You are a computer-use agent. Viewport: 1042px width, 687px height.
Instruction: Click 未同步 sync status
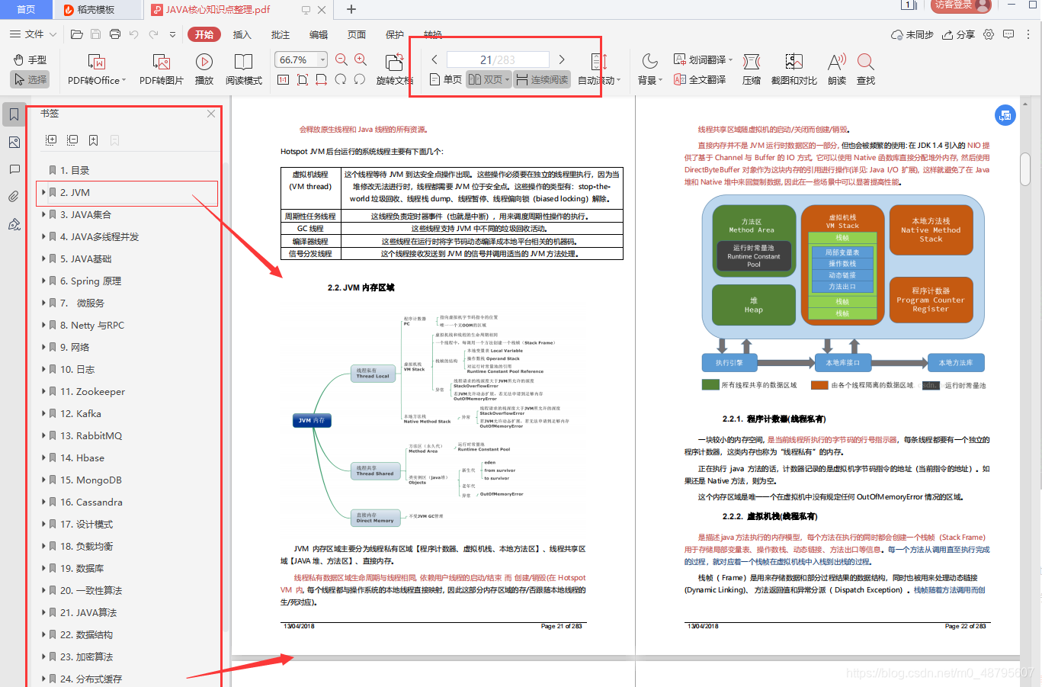(912, 34)
